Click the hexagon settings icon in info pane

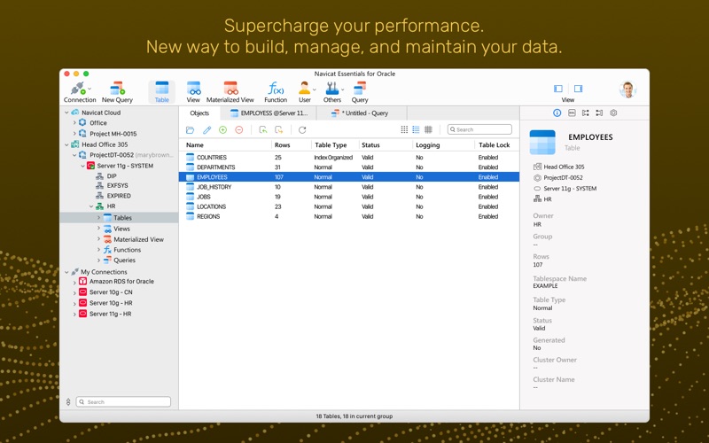[613, 113]
